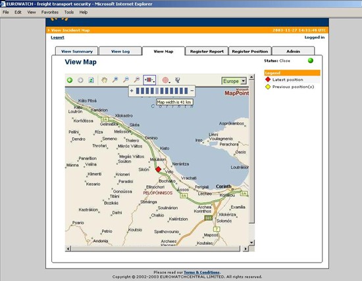
Task: Click the 'Perachora' label on the map
Action: tap(229, 144)
